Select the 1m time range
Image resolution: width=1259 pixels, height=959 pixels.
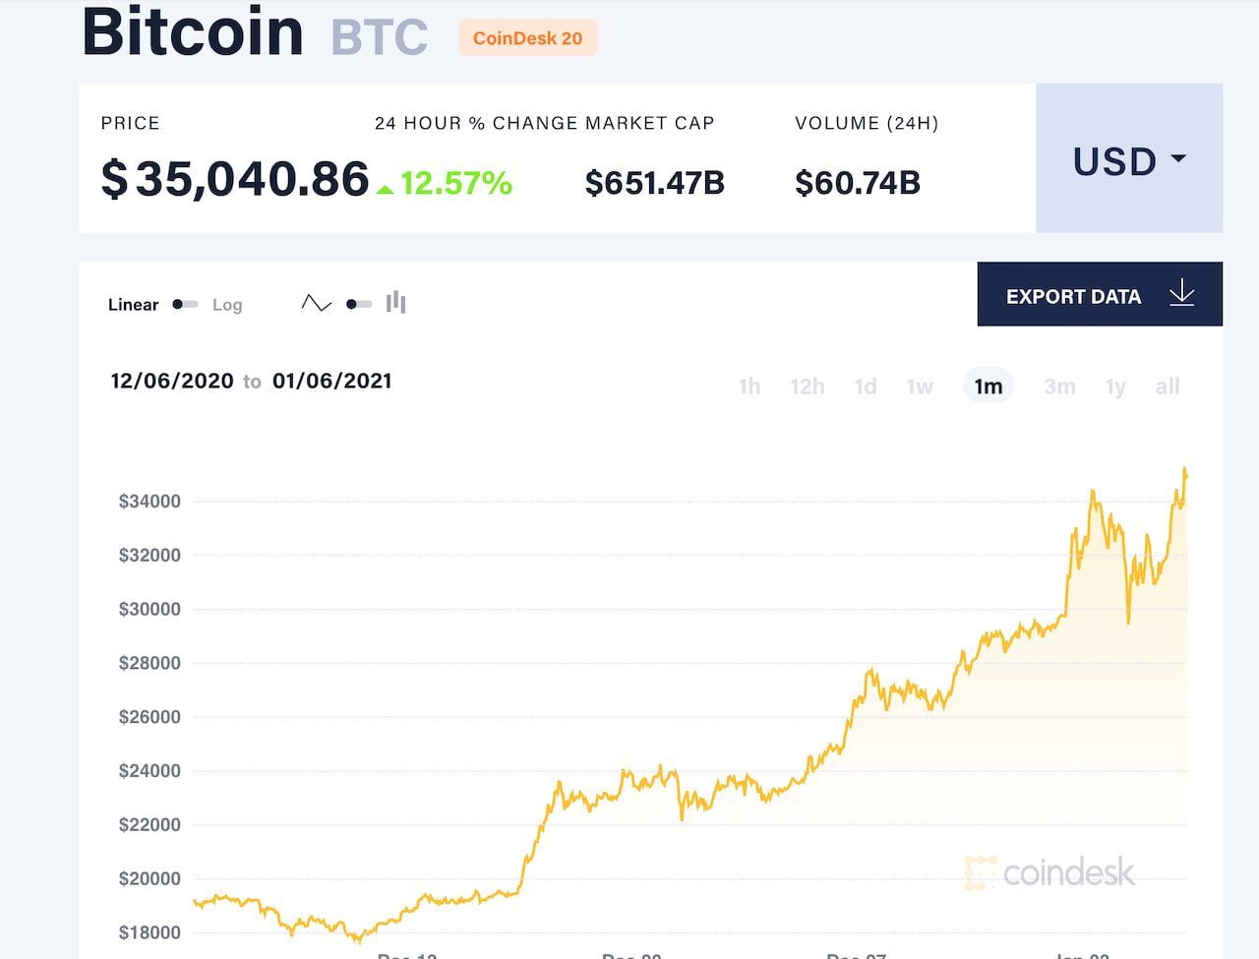coord(989,387)
